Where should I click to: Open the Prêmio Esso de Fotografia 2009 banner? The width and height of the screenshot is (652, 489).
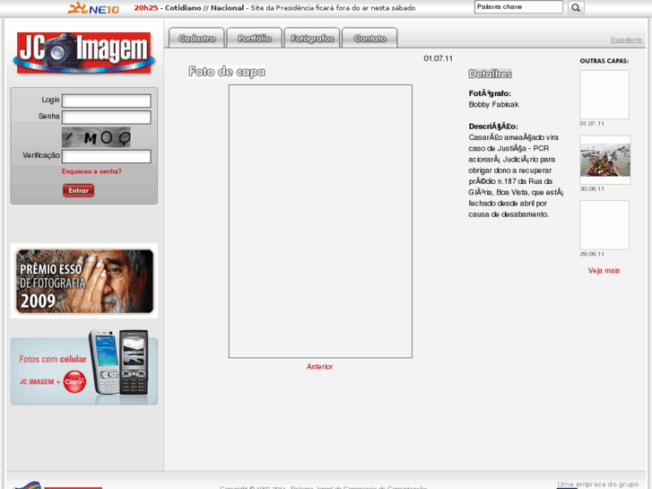tap(84, 281)
